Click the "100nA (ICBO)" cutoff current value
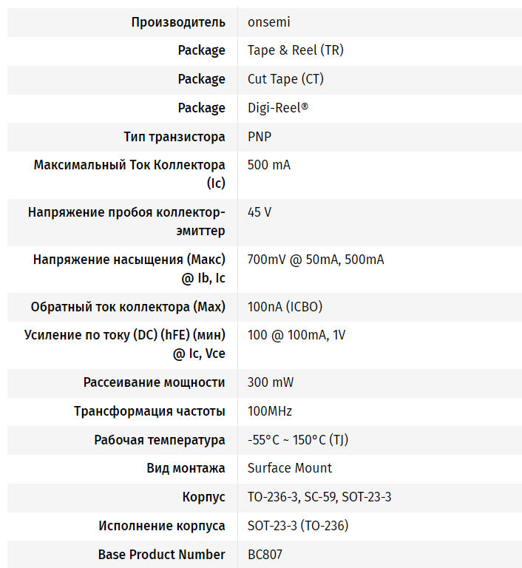 click(285, 307)
